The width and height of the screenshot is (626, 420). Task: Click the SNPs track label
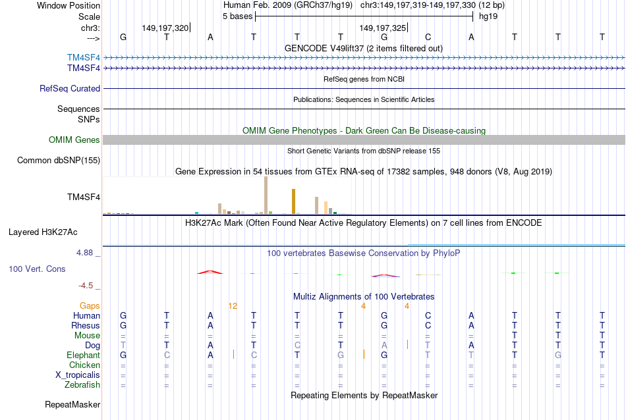click(x=89, y=119)
